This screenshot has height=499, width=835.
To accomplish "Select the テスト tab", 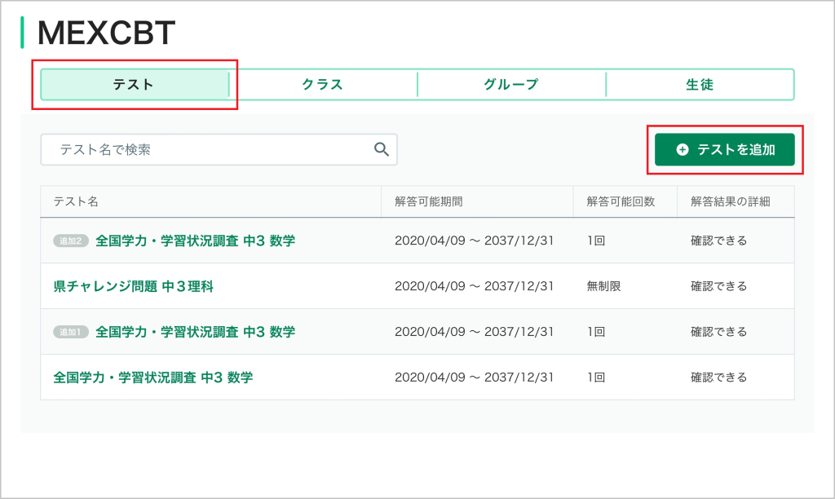I will pos(135,84).
